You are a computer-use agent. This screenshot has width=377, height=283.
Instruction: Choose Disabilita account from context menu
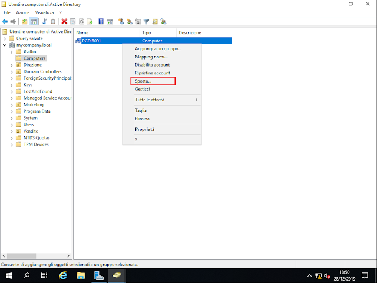(162, 65)
